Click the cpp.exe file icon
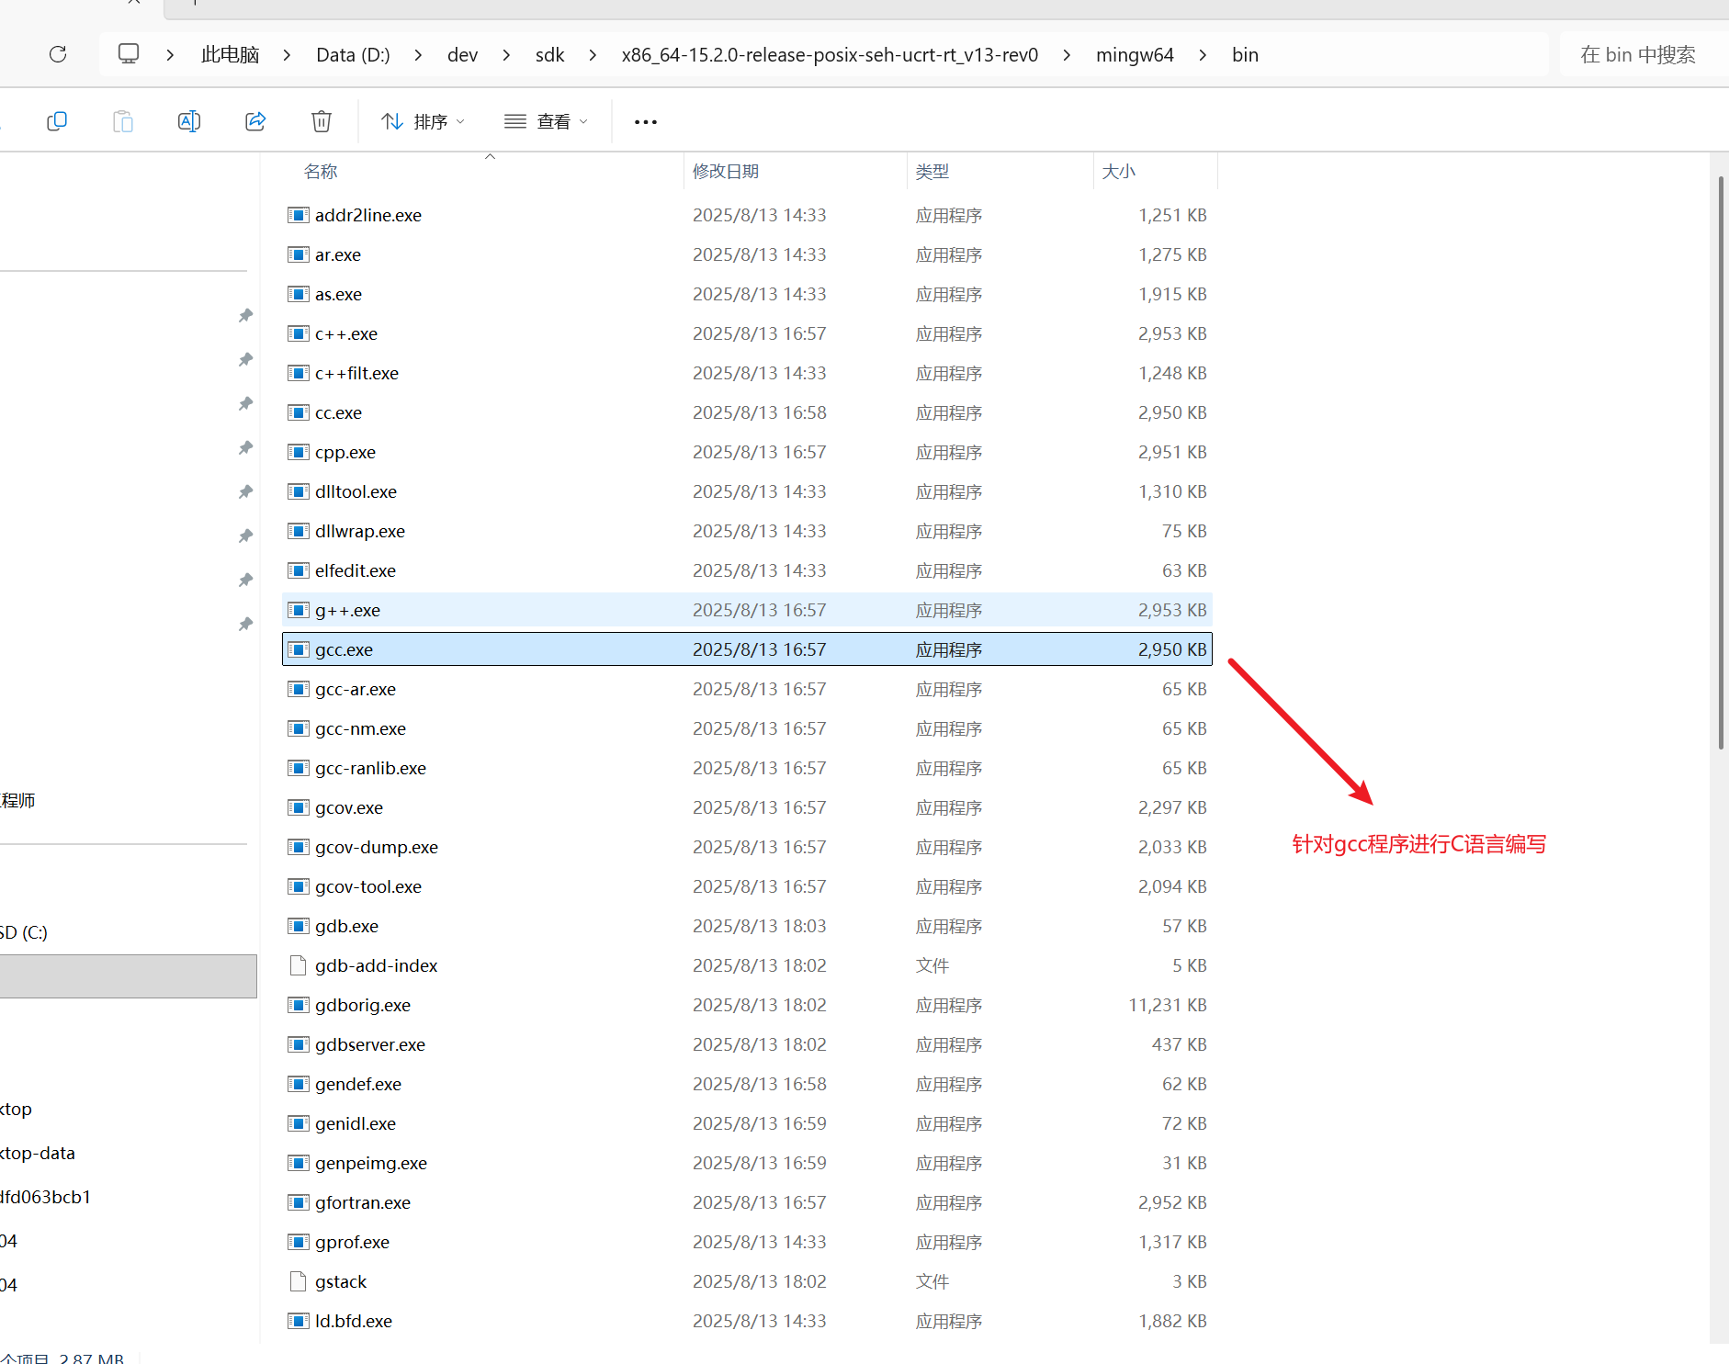Image resolution: width=1729 pixels, height=1364 pixels. (x=298, y=452)
